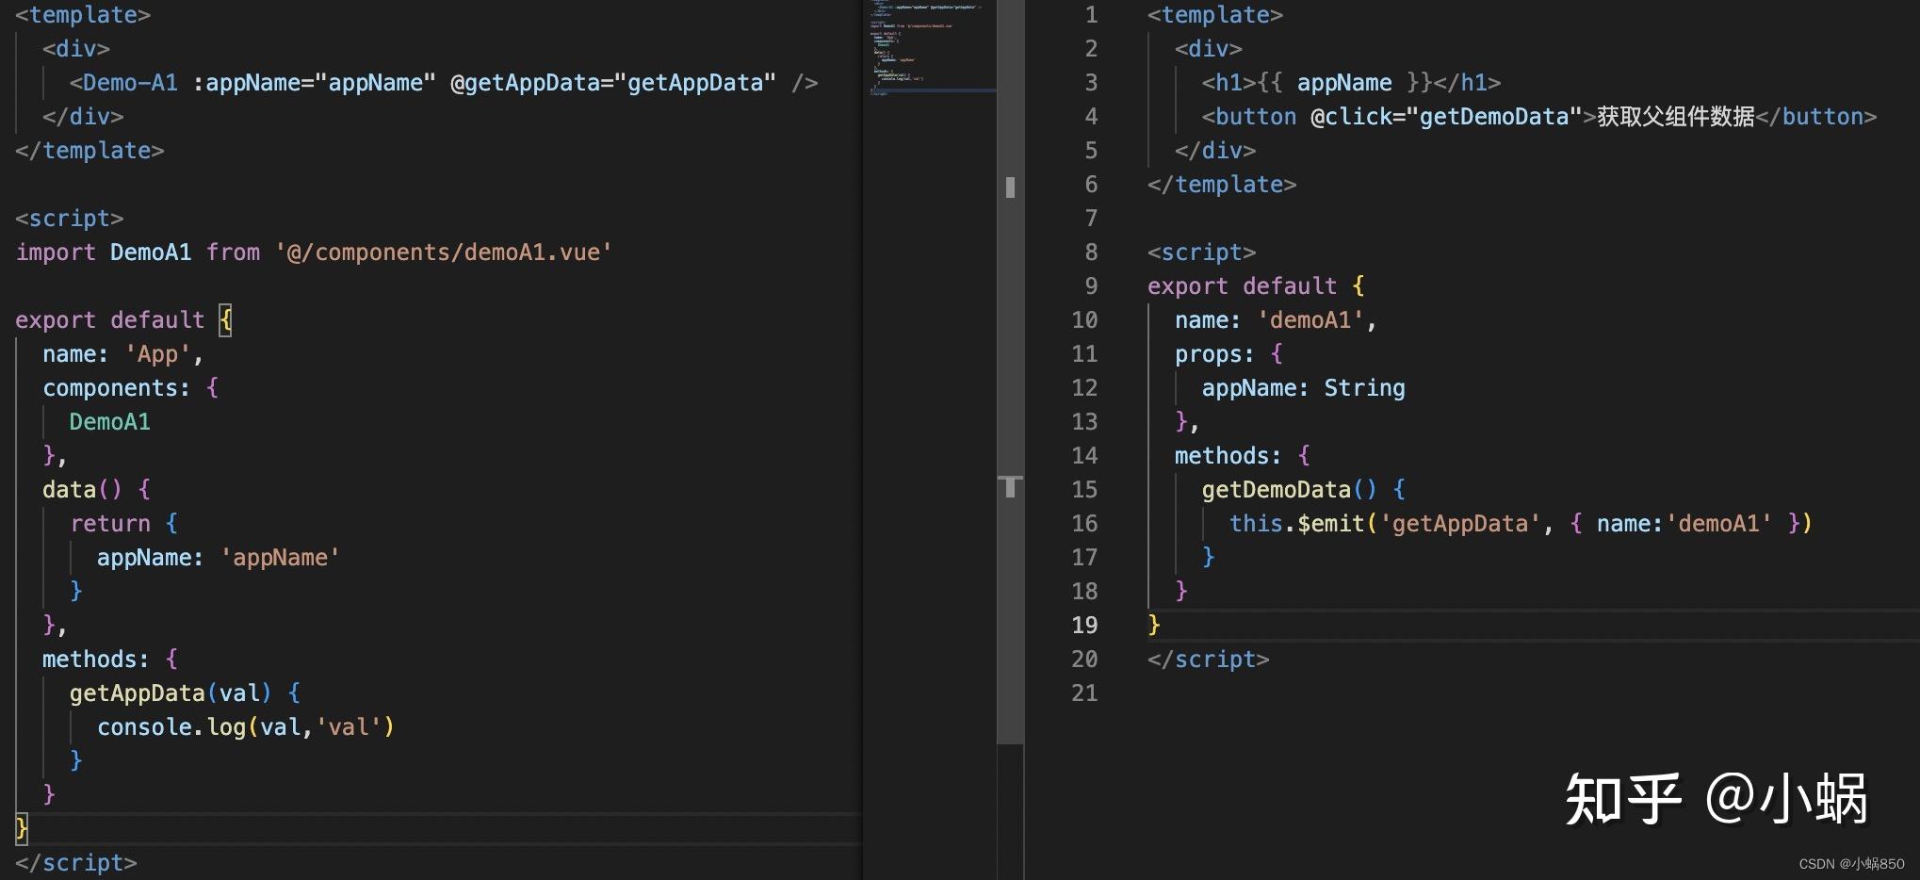Click the '获取父组件数据' button text in code
The height and width of the screenshot is (880, 1920).
1676,117
